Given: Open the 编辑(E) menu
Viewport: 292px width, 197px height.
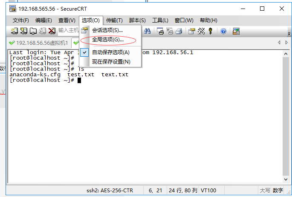Looking at the screenshot, I should tap(43, 20).
